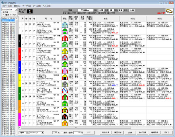Open the 2021/12/04 date dropdown
The image size is (175, 137).
point(16,9)
